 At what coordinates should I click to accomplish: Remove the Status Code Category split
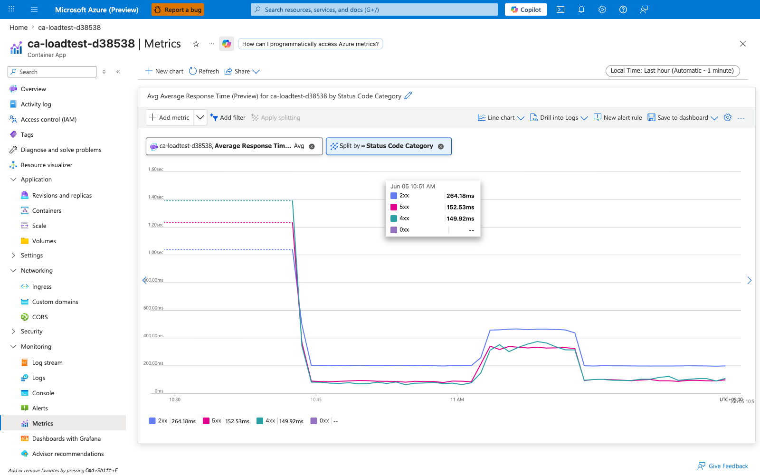click(441, 146)
